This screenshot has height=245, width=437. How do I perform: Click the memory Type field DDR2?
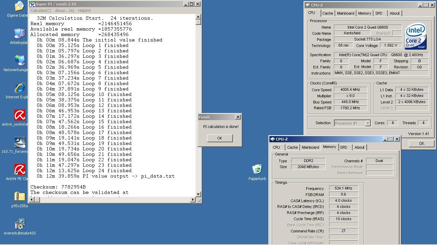point(308,161)
